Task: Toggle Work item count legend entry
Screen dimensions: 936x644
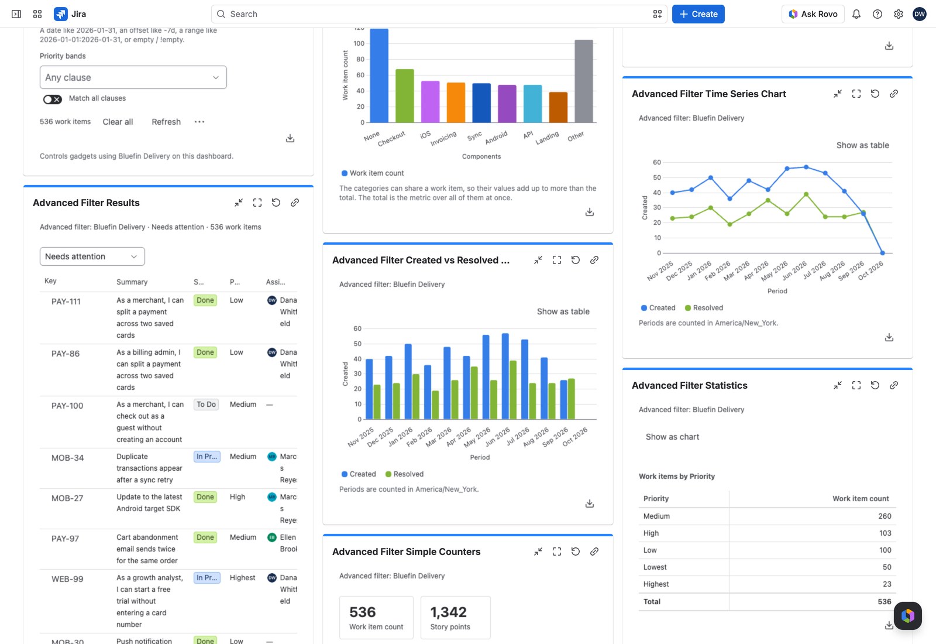Action: 373,173
